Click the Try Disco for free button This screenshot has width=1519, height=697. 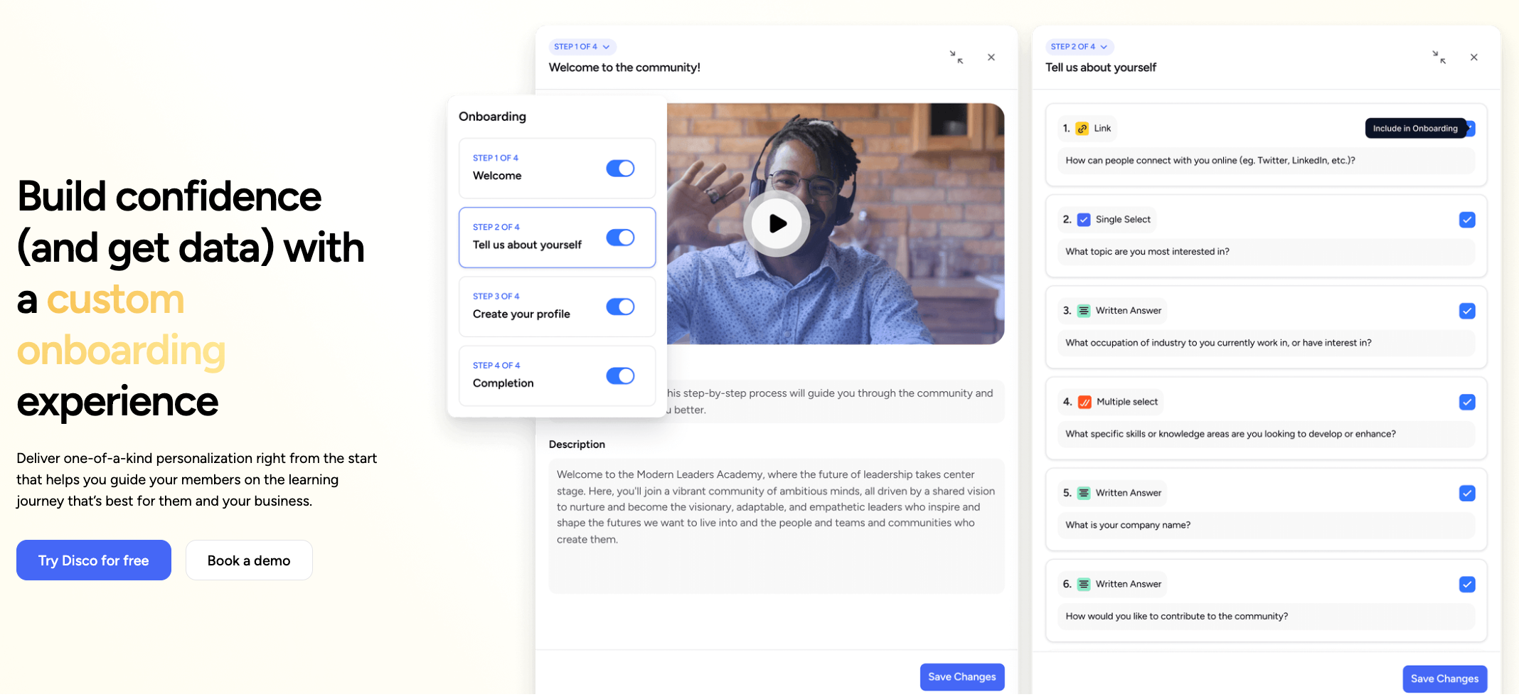pyautogui.click(x=93, y=560)
